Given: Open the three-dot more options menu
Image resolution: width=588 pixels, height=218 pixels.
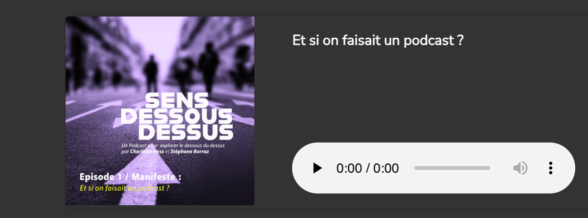Looking at the screenshot, I should pos(550,168).
